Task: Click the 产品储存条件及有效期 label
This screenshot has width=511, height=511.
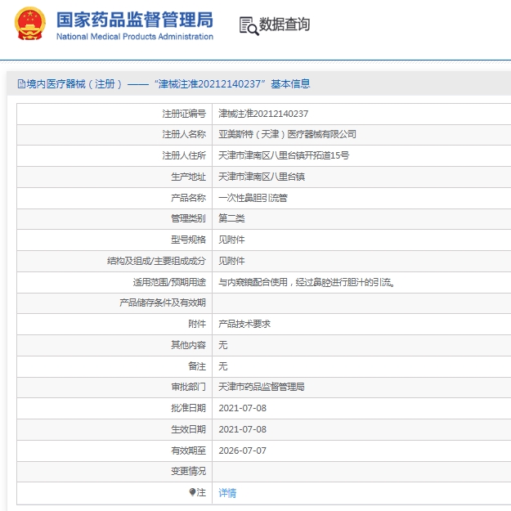Action: click(x=163, y=303)
